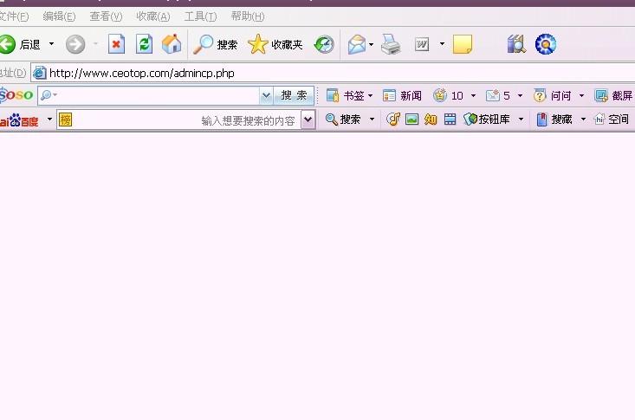Image resolution: width=635 pixels, height=420 pixels.
Task: Expand dropdown next to the 5 counter
Action: click(520, 96)
